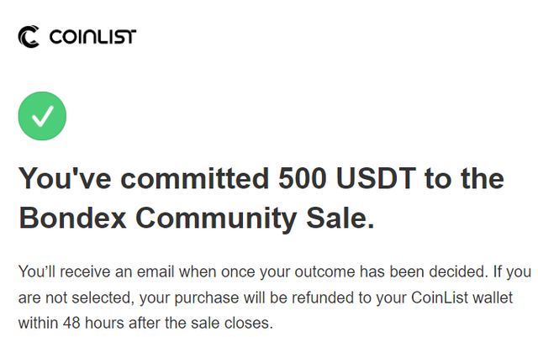
Task: Open the CoinList wordmark link
Action: [x=92, y=37]
